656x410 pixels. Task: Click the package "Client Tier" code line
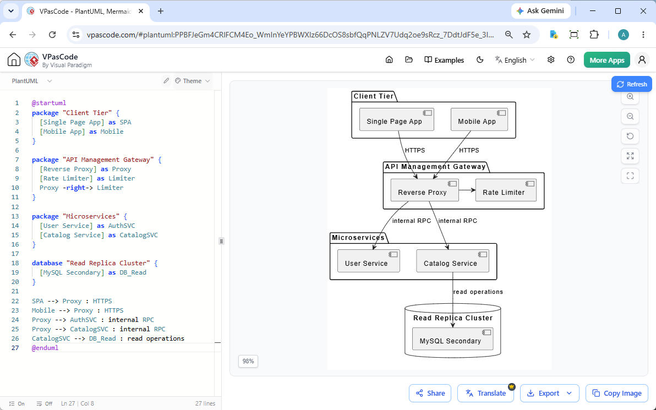pyautogui.click(x=76, y=113)
